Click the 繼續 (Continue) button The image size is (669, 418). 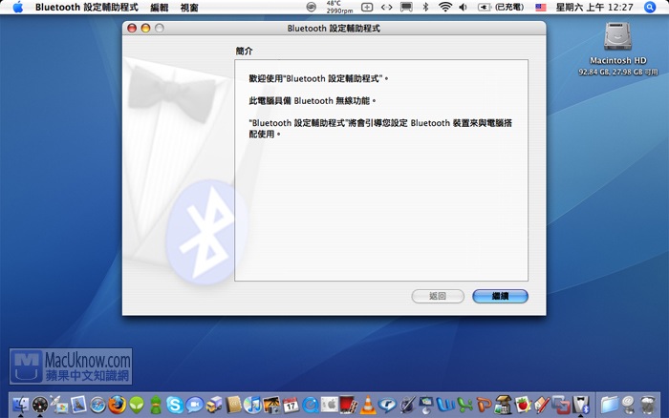point(500,296)
